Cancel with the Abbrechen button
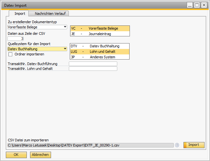Viewport: 210px width, 161px height. click(x=40, y=155)
